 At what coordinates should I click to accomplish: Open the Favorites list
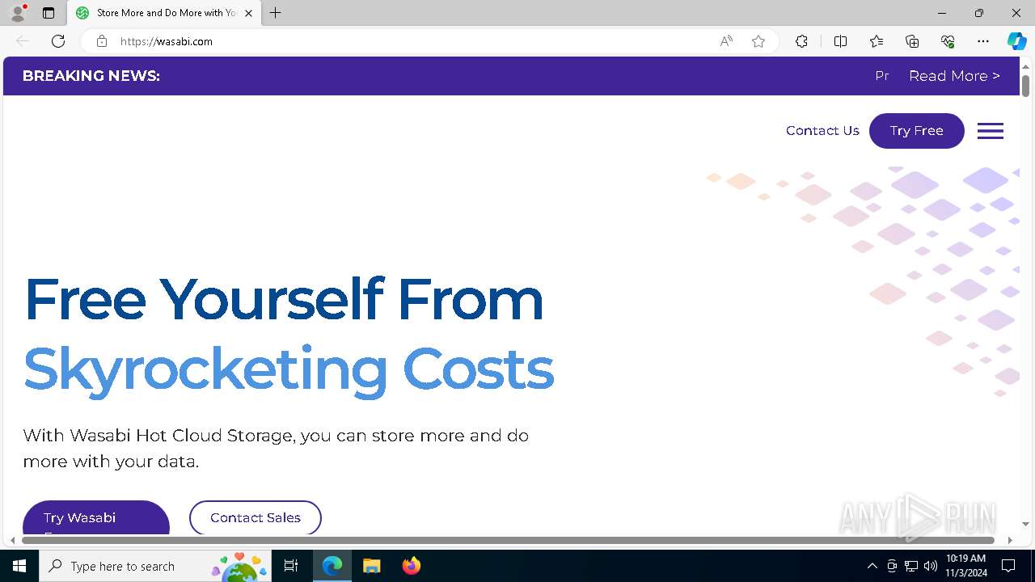coord(877,41)
